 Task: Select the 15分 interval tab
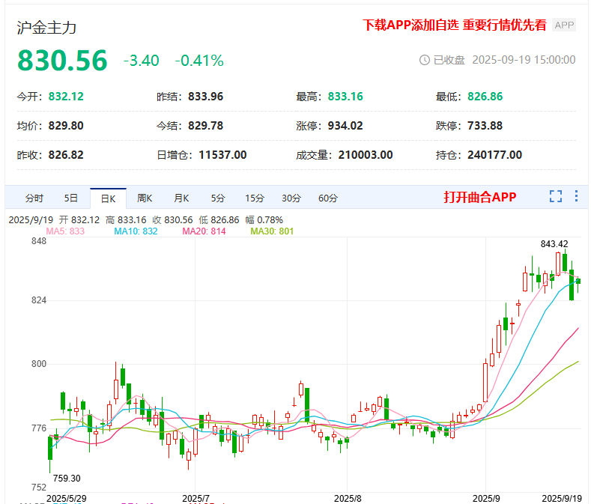255,198
